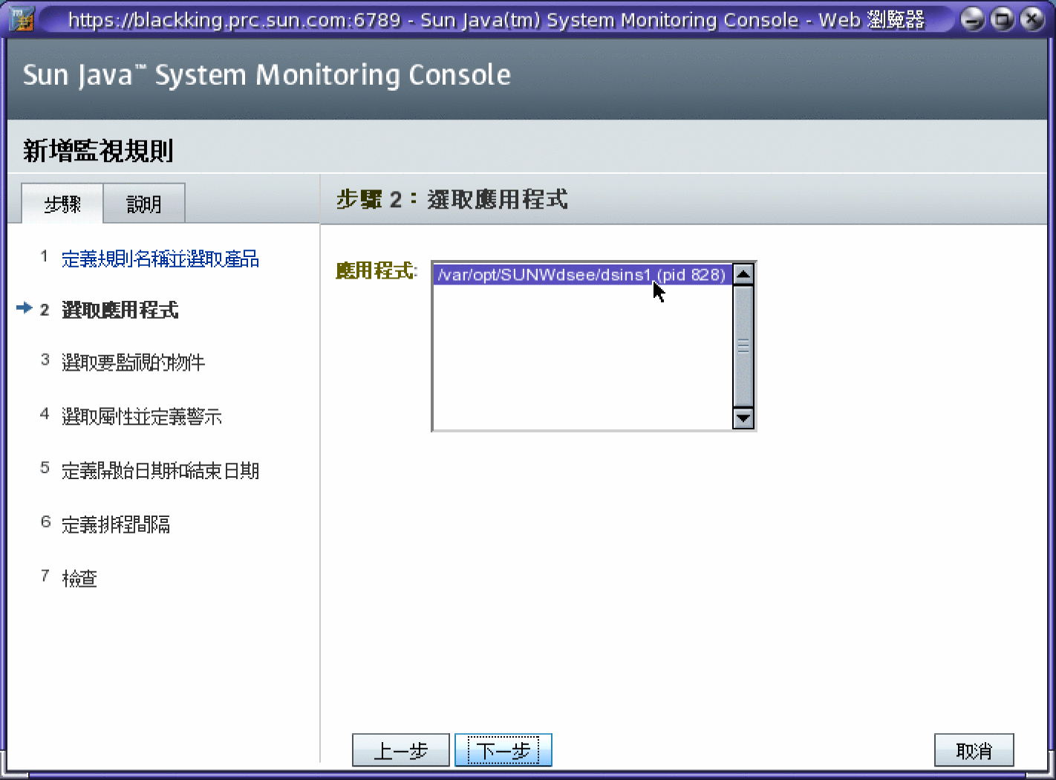Screen dimensions: 1056x780
Task: Open step 1 link 定義規則名稱並選取產品
Action: pos(160,259)
